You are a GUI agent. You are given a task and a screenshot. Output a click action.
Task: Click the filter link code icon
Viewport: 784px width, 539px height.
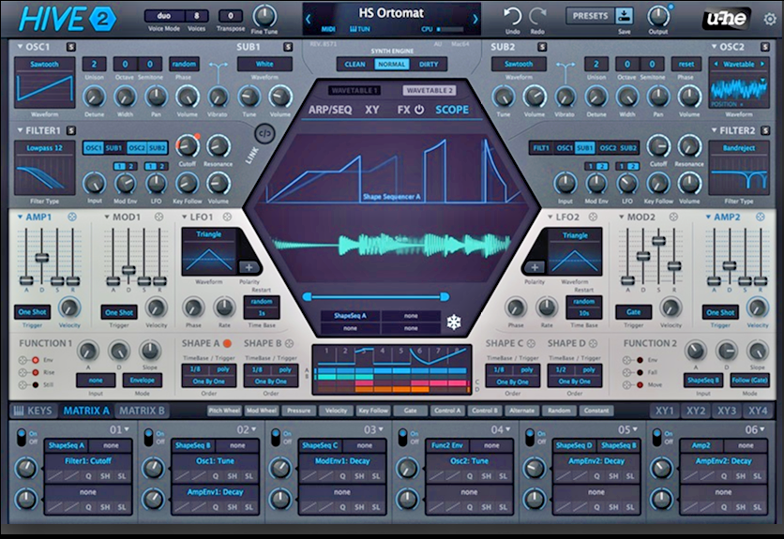(x=264, y=133)
